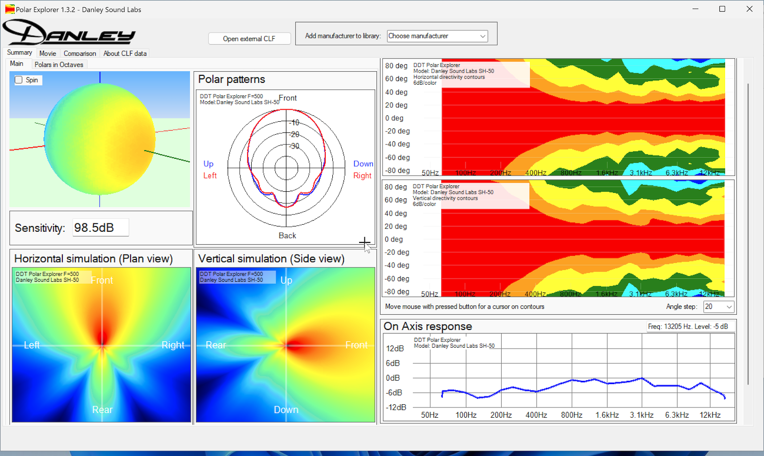764x456 pixels.
Task: Click the right-side vertical scrollbar
Action: 748,234
